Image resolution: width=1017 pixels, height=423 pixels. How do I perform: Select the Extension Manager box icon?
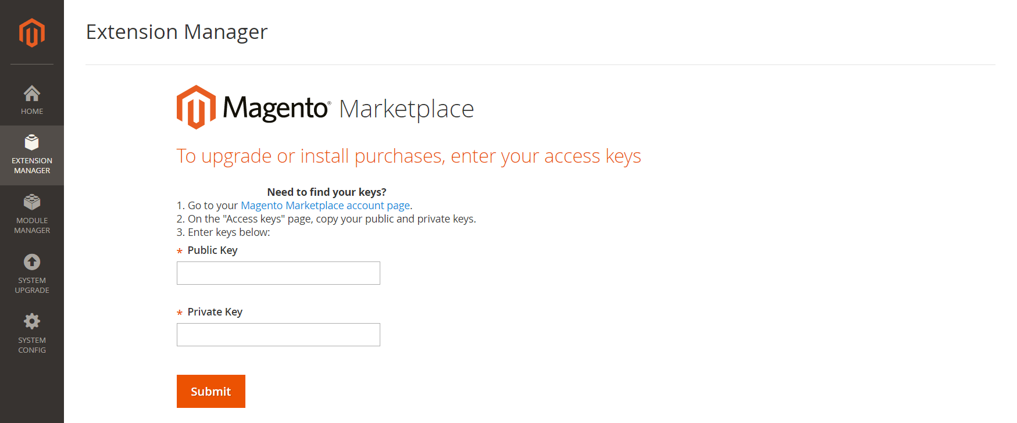point(32,142)
